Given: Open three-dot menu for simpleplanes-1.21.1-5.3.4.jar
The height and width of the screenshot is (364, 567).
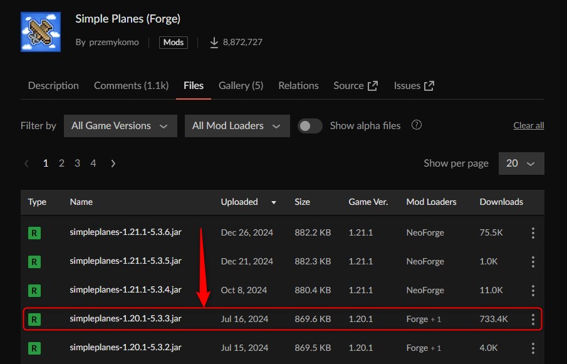Looking at the screenshot, I should (533, 290).
